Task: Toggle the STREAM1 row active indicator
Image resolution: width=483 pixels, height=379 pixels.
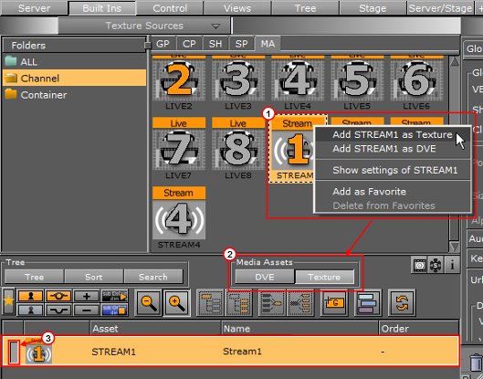Action: pos(14,352)
